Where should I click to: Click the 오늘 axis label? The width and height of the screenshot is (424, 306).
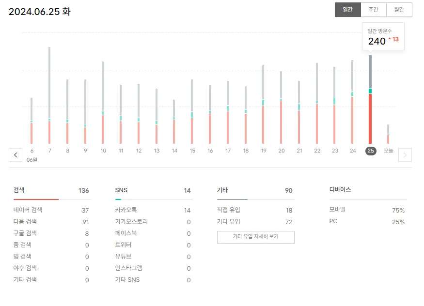pyautogui.click(x=389, y=151)
